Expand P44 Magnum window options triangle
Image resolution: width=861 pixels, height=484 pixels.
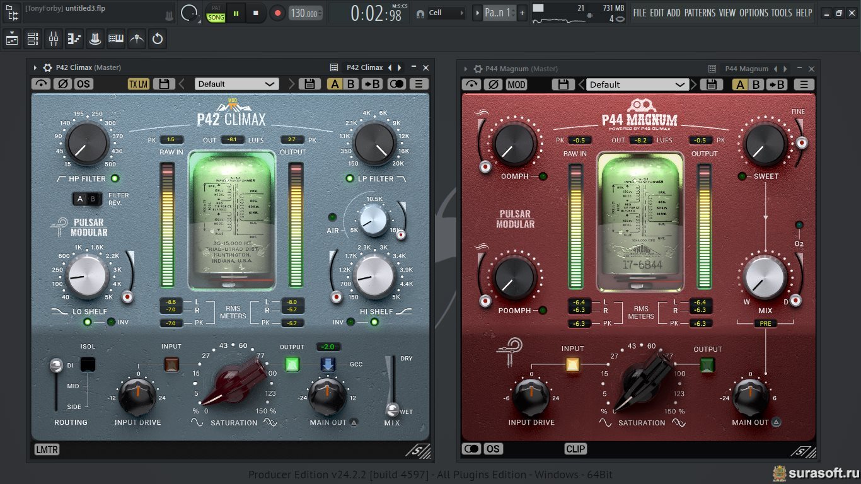tap(466, 69)
